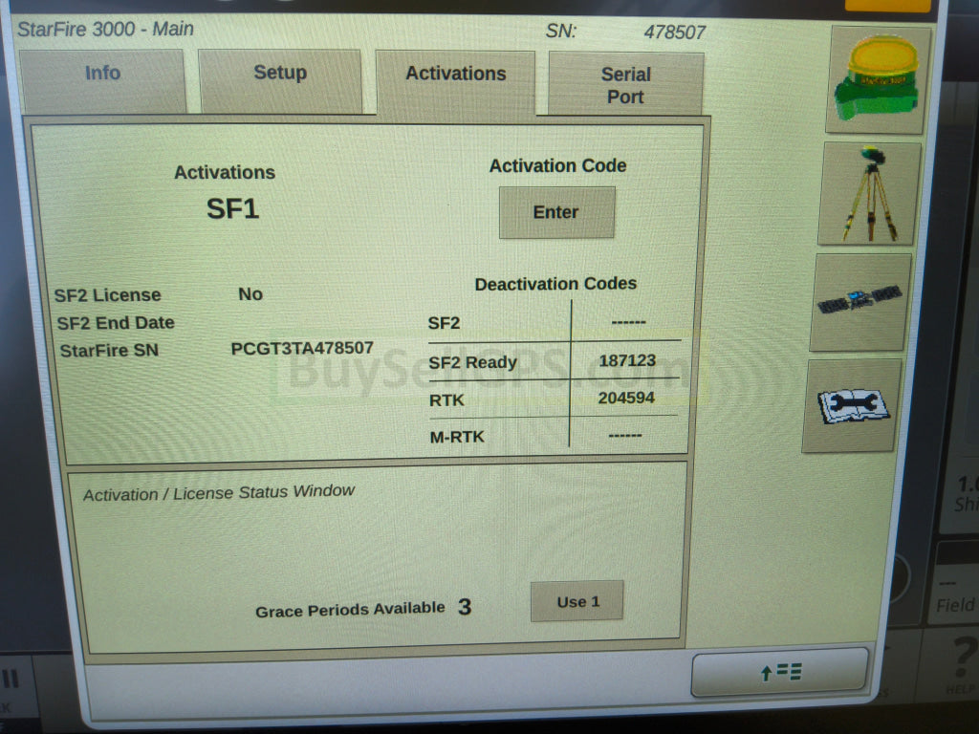Click the SF2 End Date label
This screenshot has height=734, width=979.
pos(116,323)
